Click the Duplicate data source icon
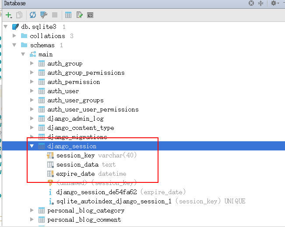 click(x=19, y=15)
